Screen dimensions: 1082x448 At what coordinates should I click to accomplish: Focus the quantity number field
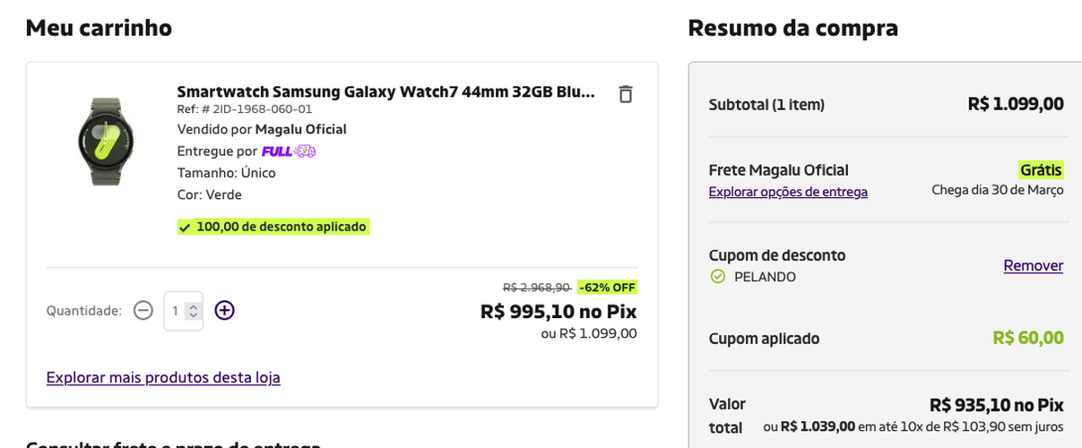tap(183, 311)
